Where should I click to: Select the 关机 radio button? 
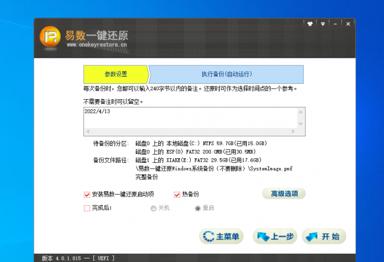(x=154, y=208)
